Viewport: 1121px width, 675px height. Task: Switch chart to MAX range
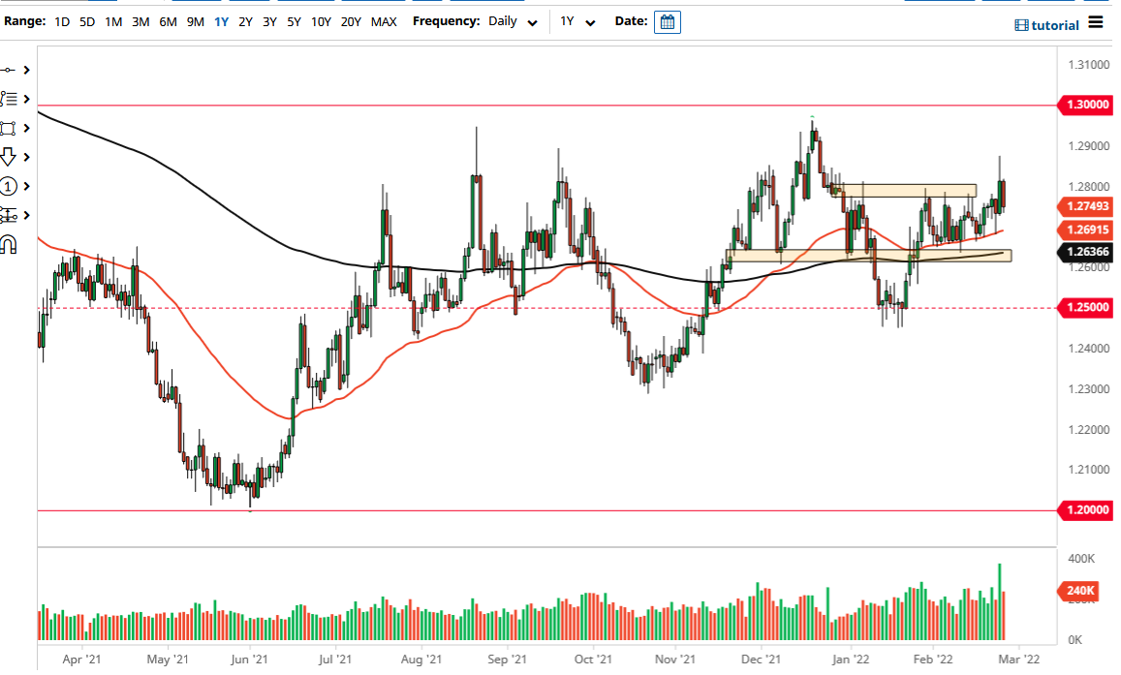pyautogui.click(x=384, y=20)
